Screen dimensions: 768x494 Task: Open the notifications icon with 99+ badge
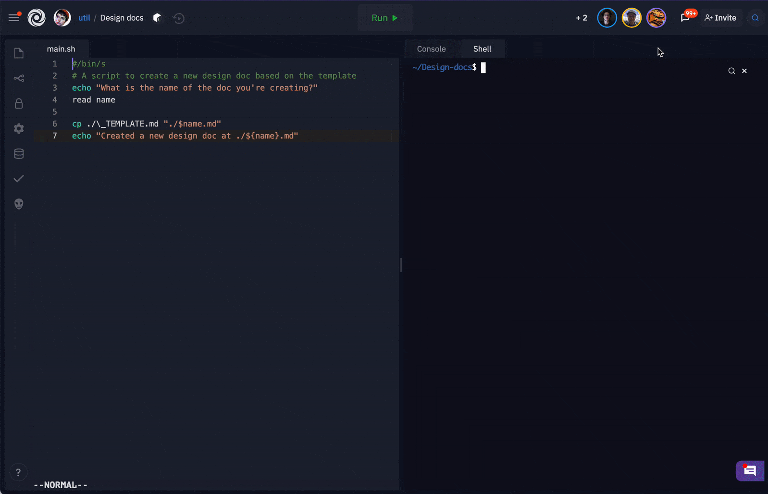pos(686,18)
